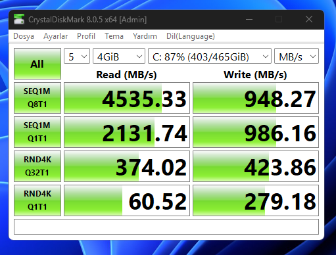Open the Profil menu

pos(86,36)
